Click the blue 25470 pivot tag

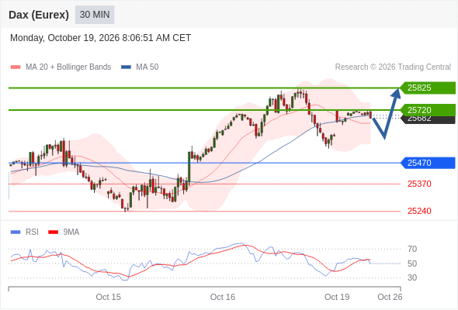[428, 163]
